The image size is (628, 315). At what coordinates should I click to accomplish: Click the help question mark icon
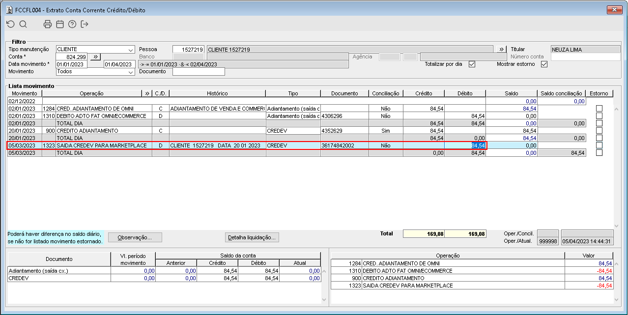[72, 24]
